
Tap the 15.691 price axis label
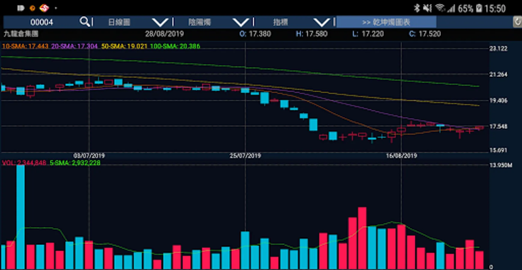pos(498,150)
